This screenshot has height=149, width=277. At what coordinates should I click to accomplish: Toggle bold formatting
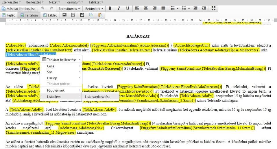point(110,8)
